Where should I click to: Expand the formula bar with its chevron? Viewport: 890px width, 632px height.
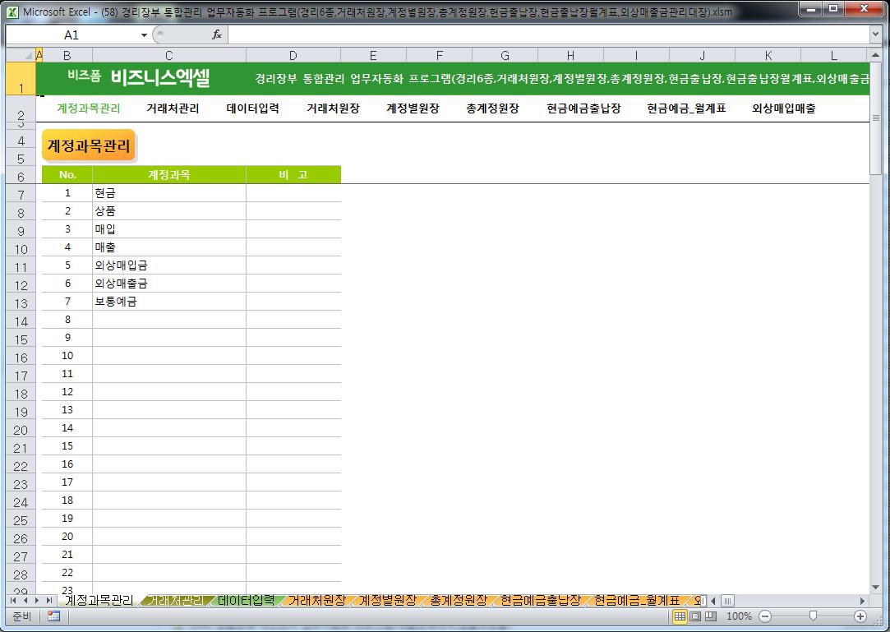pyautogui.click(x=875, y=35)
